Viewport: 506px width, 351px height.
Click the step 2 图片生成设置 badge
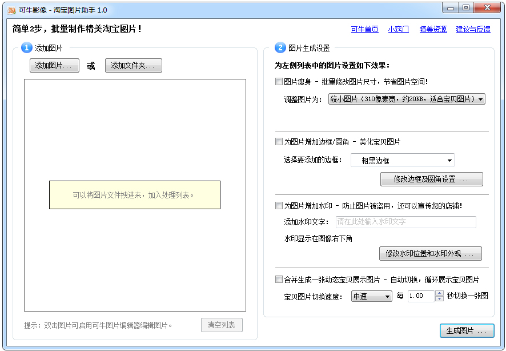280,48
